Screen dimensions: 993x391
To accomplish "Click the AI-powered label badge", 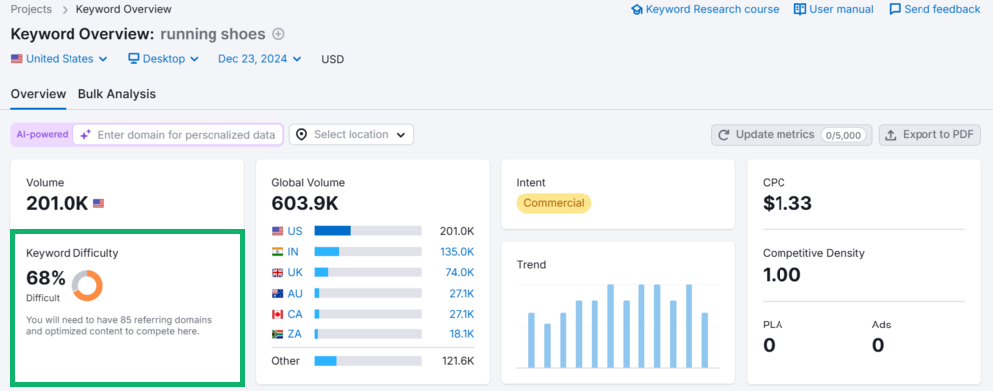I will click(43, 135).
